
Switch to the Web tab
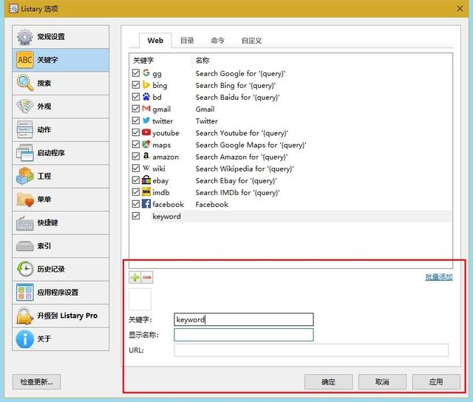click(155, 41)
